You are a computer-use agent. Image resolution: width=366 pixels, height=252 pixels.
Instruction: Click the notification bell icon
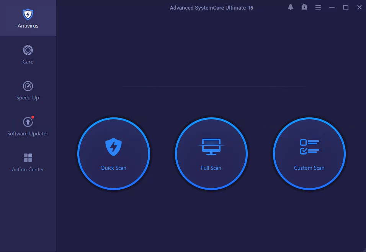pyautogui.click(x=290, y=7)
